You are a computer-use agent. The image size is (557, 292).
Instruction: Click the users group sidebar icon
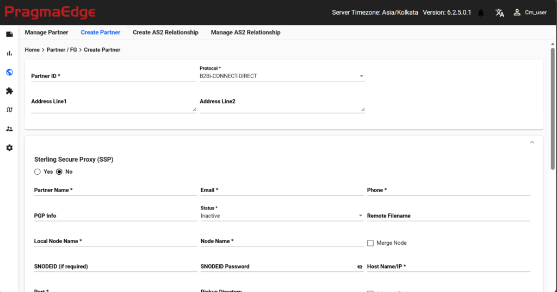click(10, 129)
